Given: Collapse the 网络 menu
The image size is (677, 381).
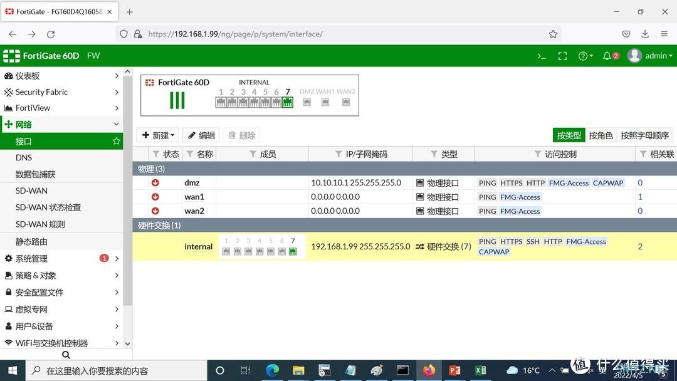Looking at the screenshot, I should click(x=61, y=124).
